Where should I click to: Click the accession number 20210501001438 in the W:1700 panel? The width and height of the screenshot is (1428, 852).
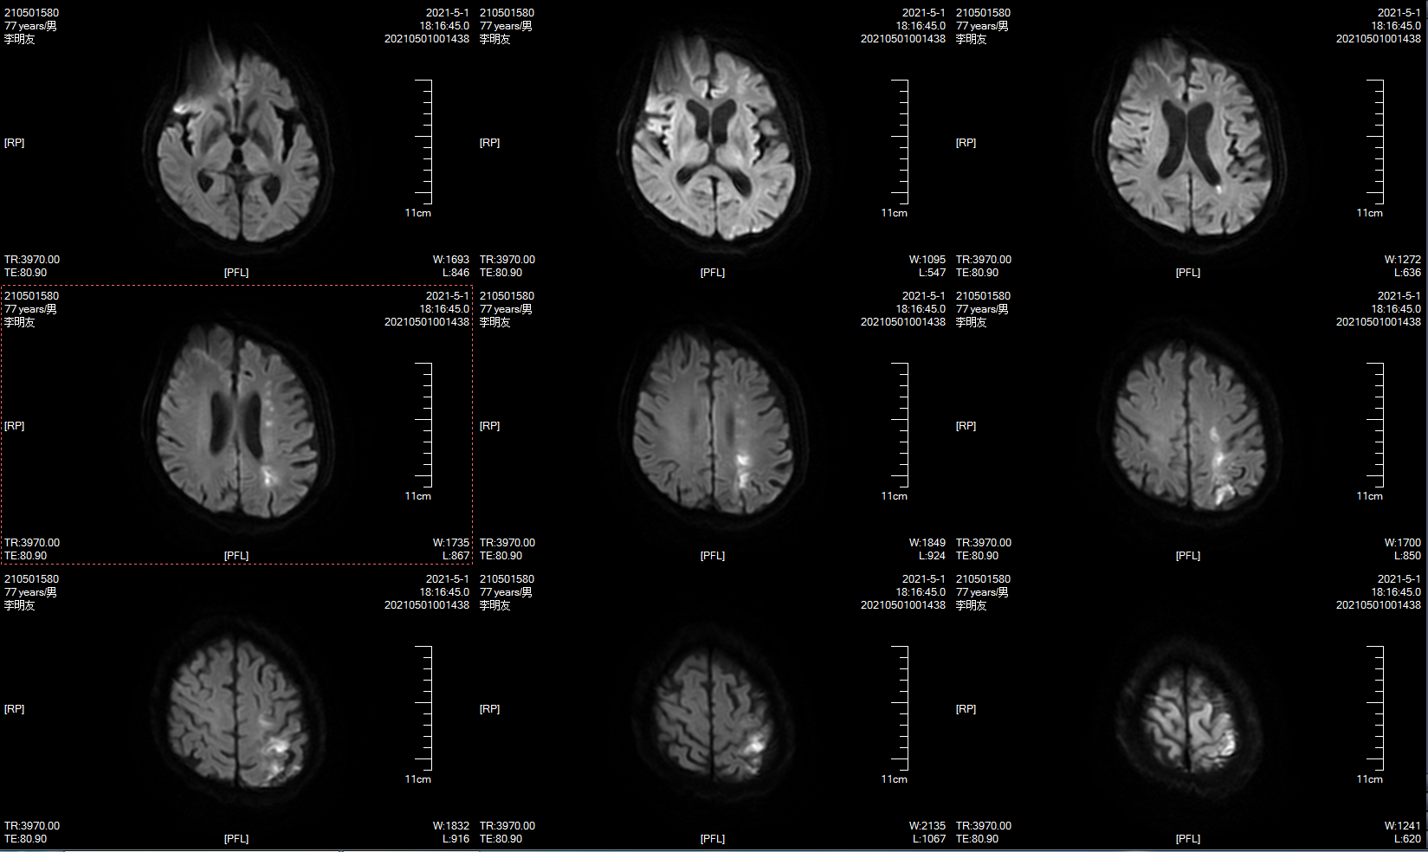(1378, 321)
